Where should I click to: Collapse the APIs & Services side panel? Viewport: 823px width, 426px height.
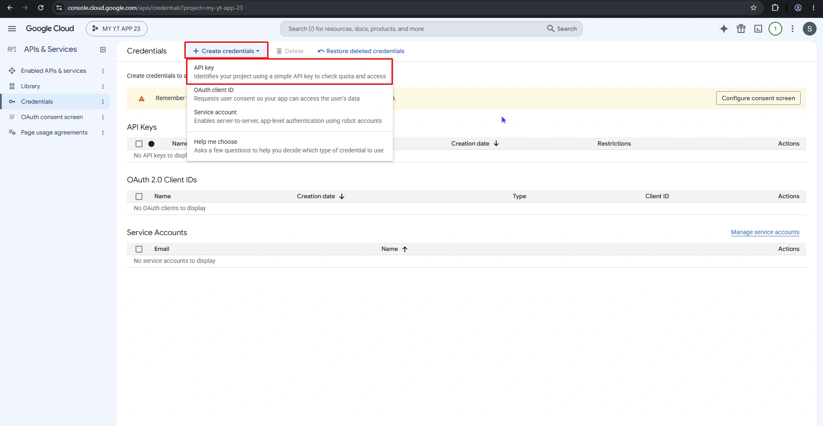click(x=103, y=50)
